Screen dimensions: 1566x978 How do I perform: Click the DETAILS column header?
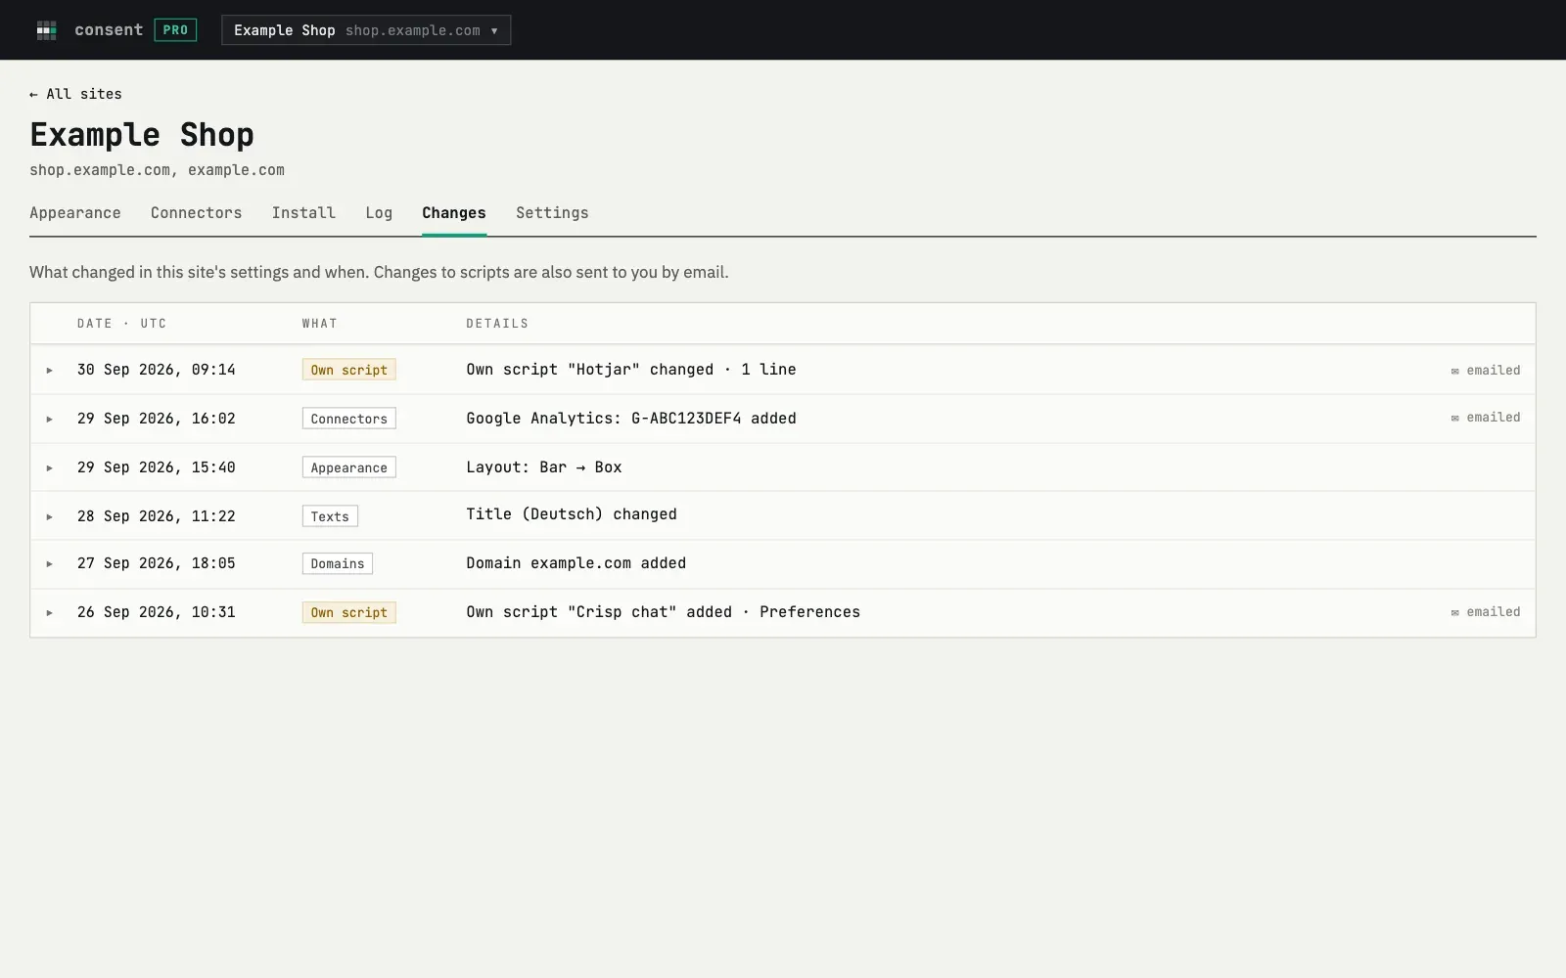(x=497, y=324)
